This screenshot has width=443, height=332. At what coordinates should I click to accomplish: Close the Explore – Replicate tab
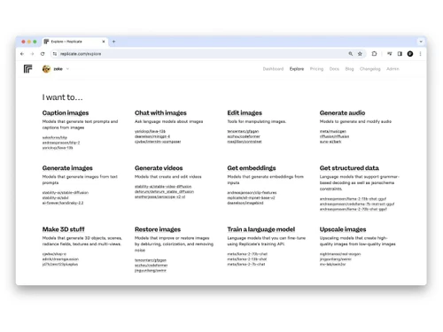pos(104,42)
